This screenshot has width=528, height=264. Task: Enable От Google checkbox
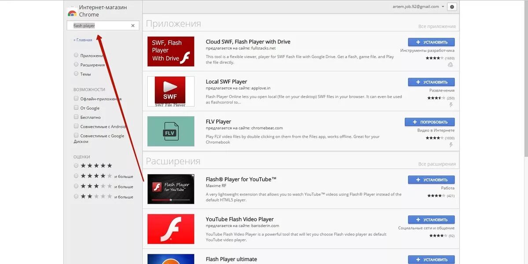(76, 108)
